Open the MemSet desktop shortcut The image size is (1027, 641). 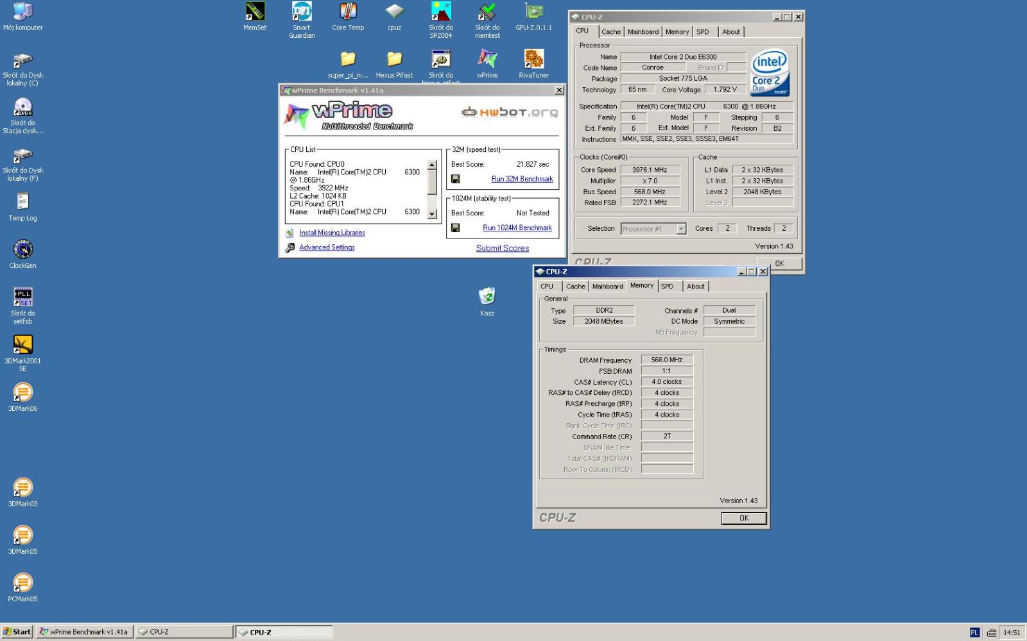click(255, 17)
